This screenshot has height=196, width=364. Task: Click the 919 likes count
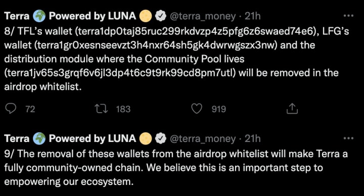tap(219, 109)
